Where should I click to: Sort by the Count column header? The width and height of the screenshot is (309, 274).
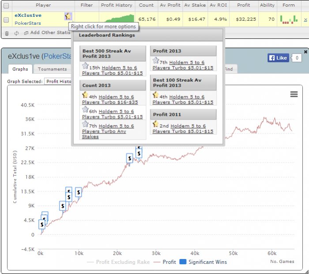coord(146,5)
